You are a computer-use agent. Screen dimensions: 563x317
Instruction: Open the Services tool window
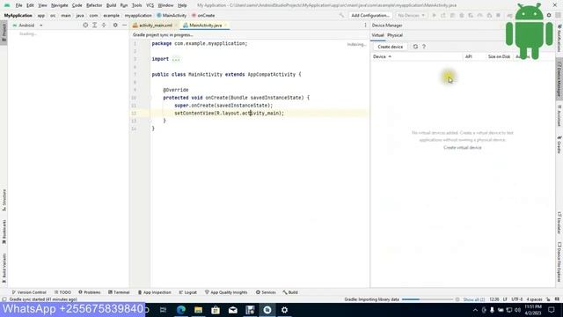coord(266,292)
